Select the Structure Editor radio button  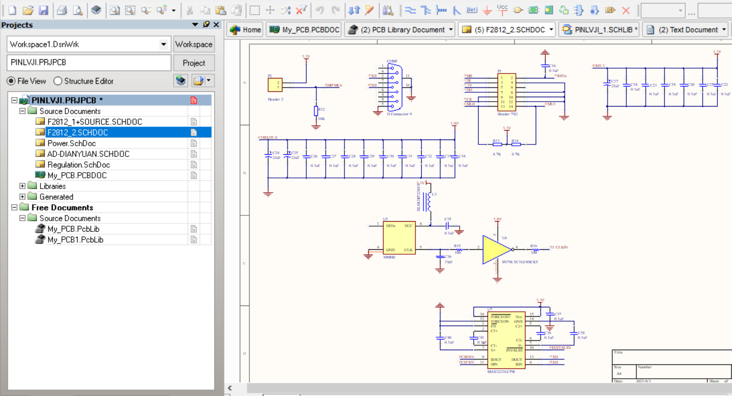[x=58, y=81]
